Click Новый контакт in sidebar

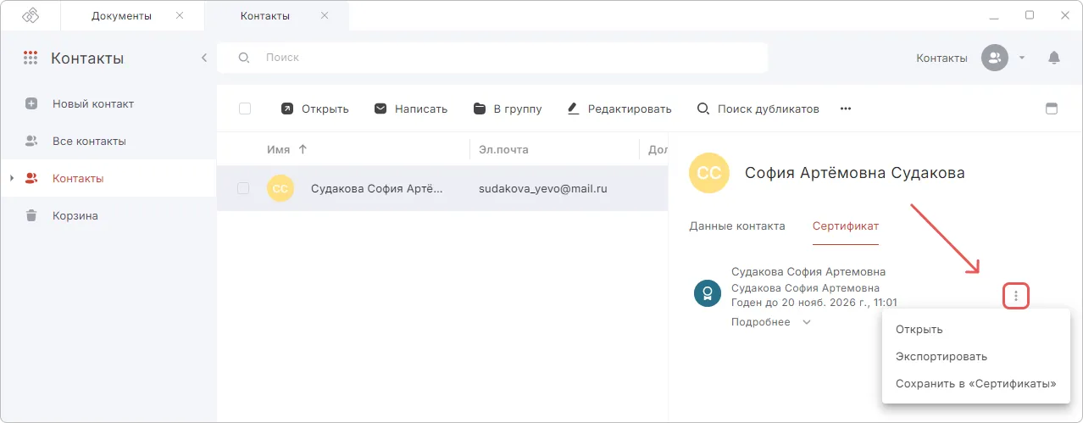coord(93,103)
